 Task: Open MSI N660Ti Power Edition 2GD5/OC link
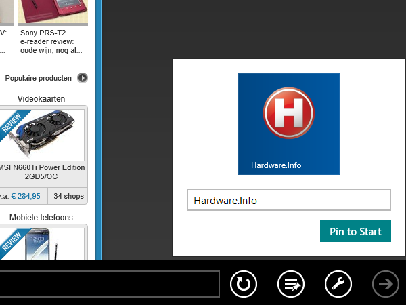coord(42,172)
